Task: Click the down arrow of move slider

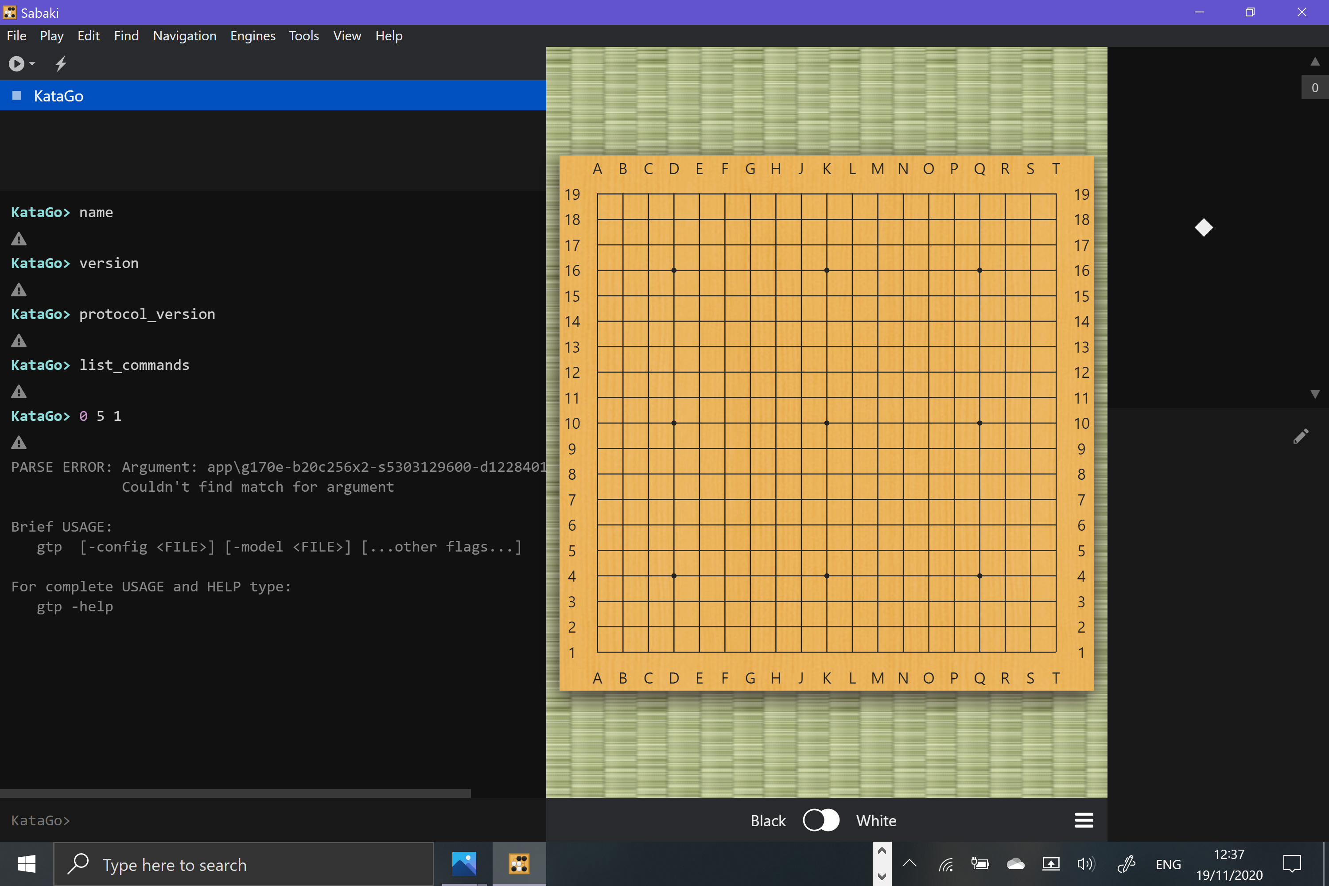Action: [1315, 394]
